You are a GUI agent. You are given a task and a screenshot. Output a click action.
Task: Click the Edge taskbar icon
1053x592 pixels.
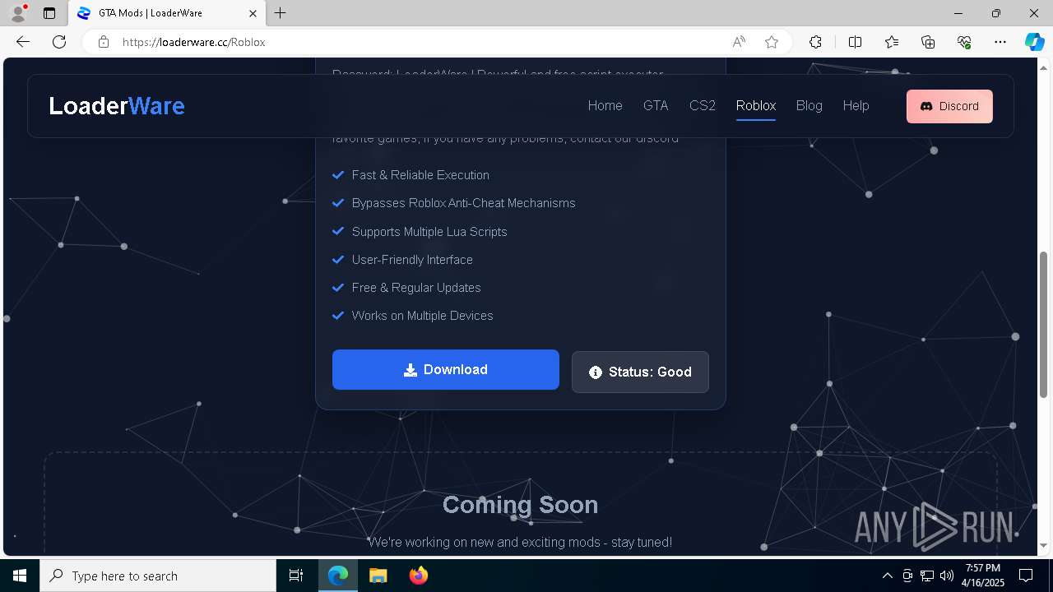coord(338,576)
